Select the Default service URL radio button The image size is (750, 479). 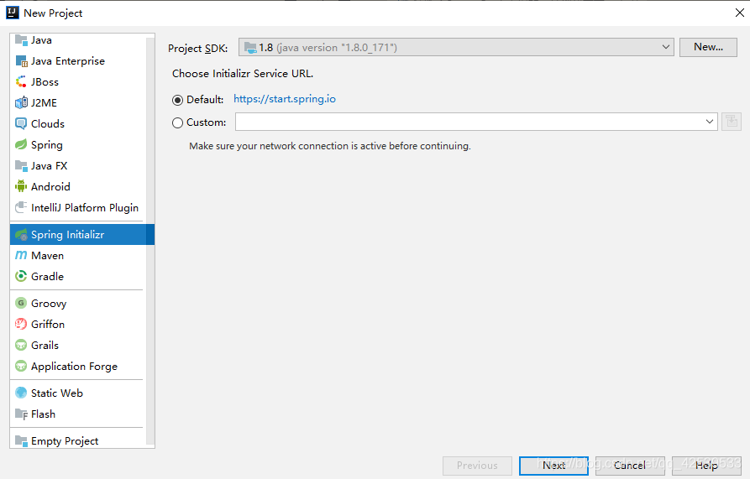[x=177, y=100]
